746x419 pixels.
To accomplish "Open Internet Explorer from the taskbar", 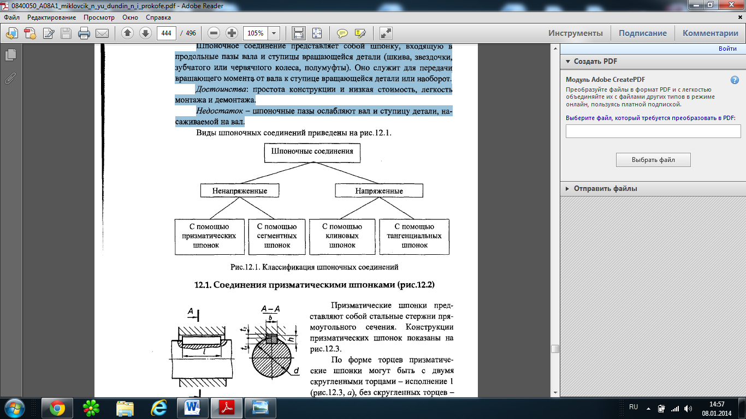I will (159, 408).
